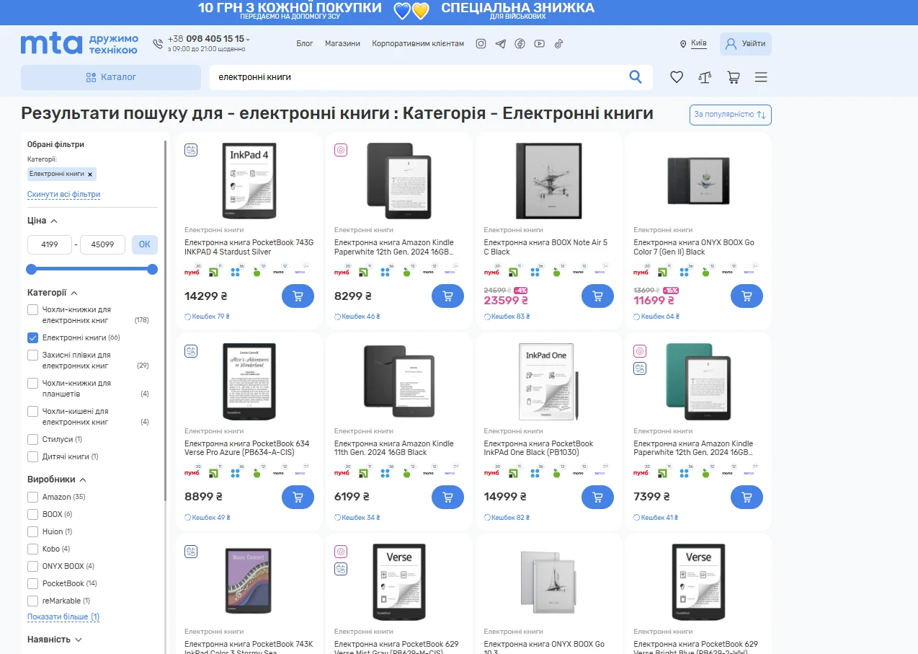This screenshot has height=654, width=918.
Task: Add PocketBook 743G InkPad 4 to cart
Action: (x=298, y=296)
